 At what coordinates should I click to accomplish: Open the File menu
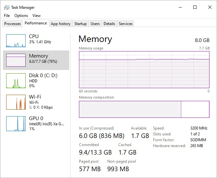tap(7, 16)
